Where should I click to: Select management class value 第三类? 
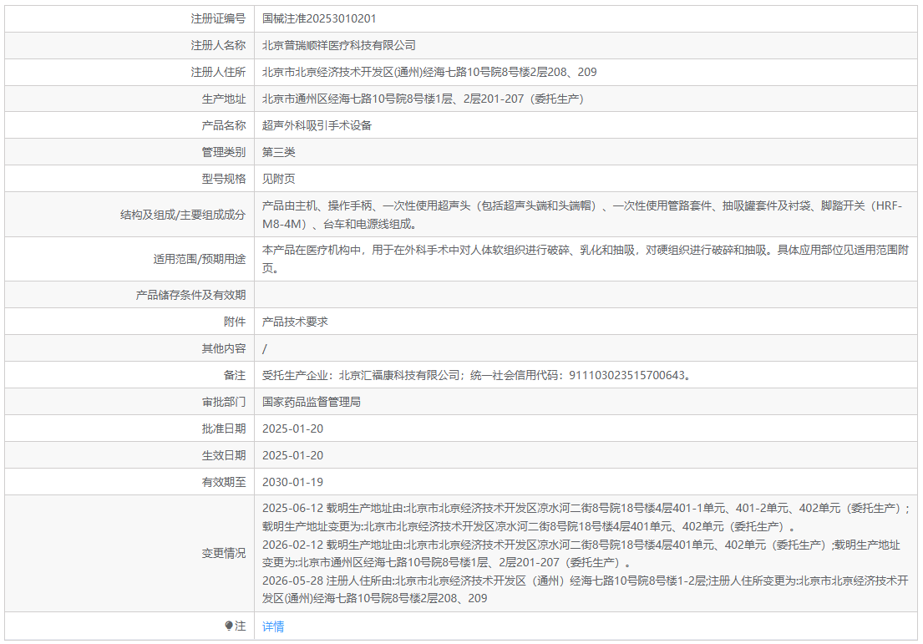278,152
